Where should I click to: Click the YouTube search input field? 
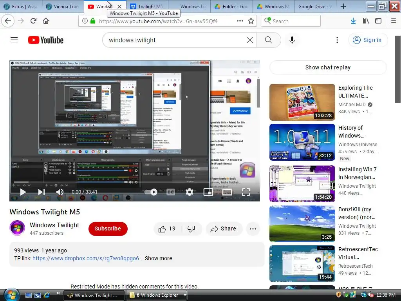click(177, 40)
